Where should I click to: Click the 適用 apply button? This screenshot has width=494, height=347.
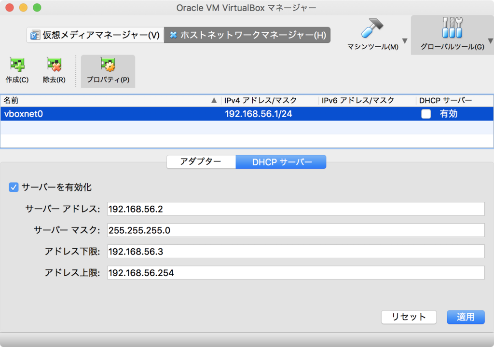pos(466,317)
